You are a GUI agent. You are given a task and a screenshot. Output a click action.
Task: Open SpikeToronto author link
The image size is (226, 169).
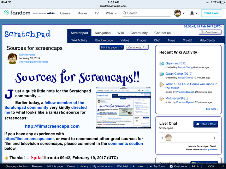coord(27,55)
